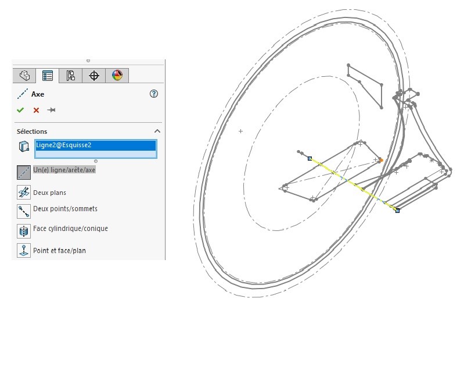Click the help question mark icon
464x377 pixels.
click(154, 94)
